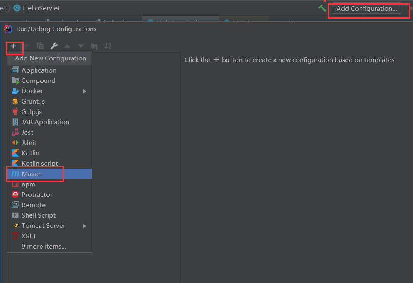
Task: Click the Remote configuration icon
Action: click(15, 205)
